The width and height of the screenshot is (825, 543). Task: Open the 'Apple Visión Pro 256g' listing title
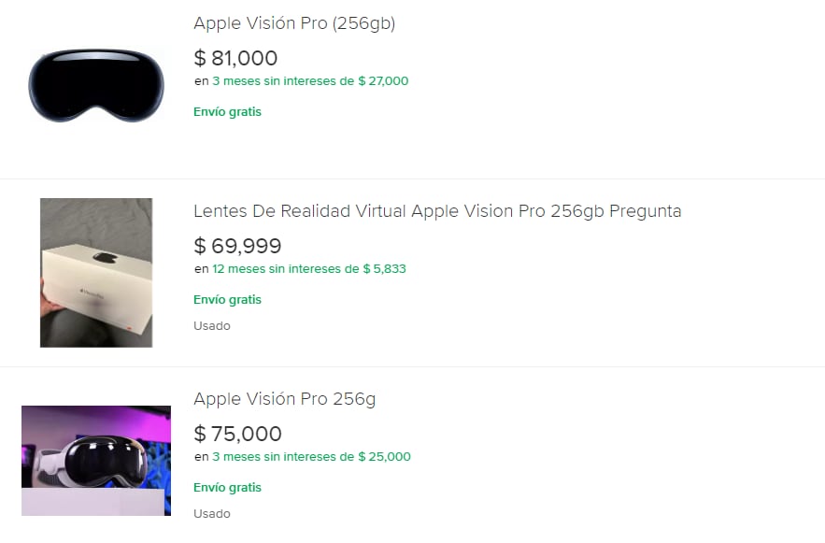[x=284, y=399]
